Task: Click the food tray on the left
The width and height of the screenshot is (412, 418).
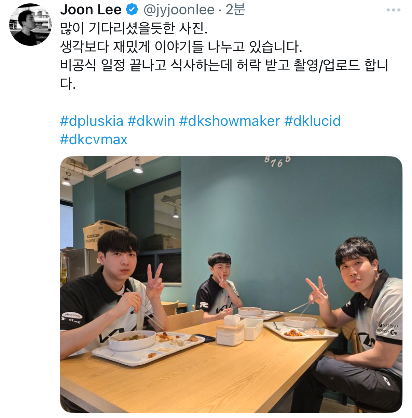Action: (149, 347)
